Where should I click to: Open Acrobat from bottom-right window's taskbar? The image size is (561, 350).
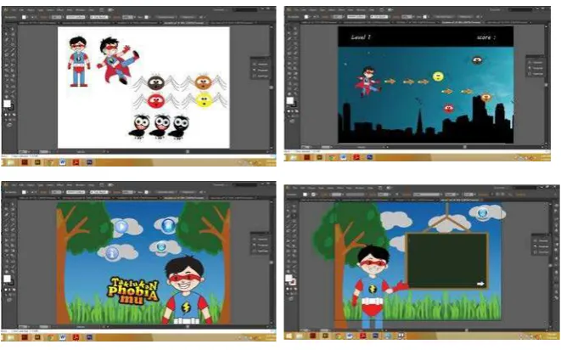coord(362,336)
